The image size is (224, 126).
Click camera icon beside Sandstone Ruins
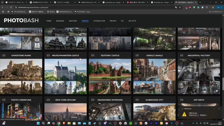[4, 55]
